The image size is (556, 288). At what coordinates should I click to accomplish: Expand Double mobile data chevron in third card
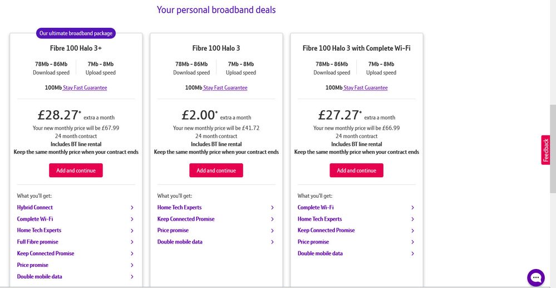coord(412,253)
